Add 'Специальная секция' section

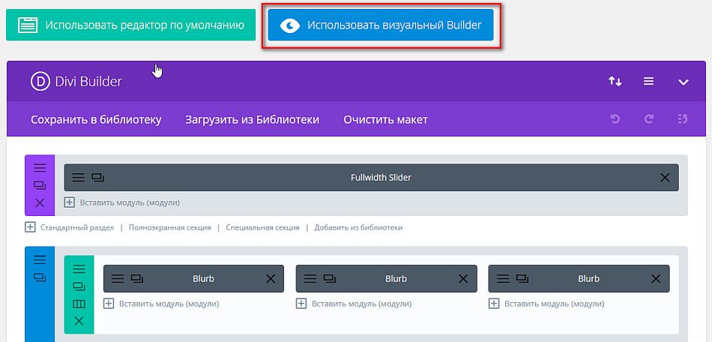point(263,227)
